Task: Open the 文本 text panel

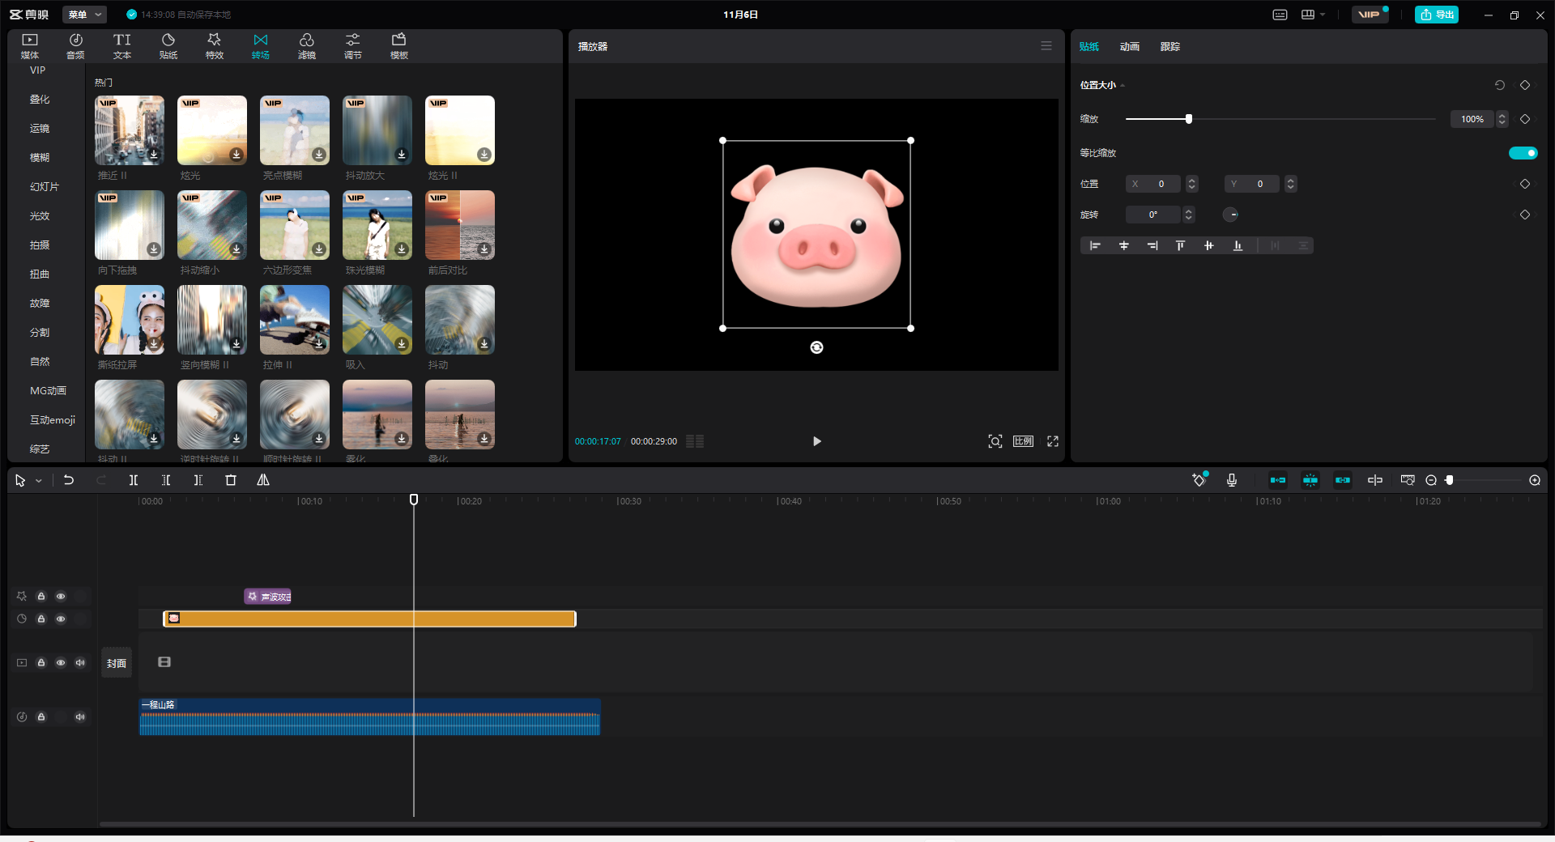Action: (x=122, y=46)
